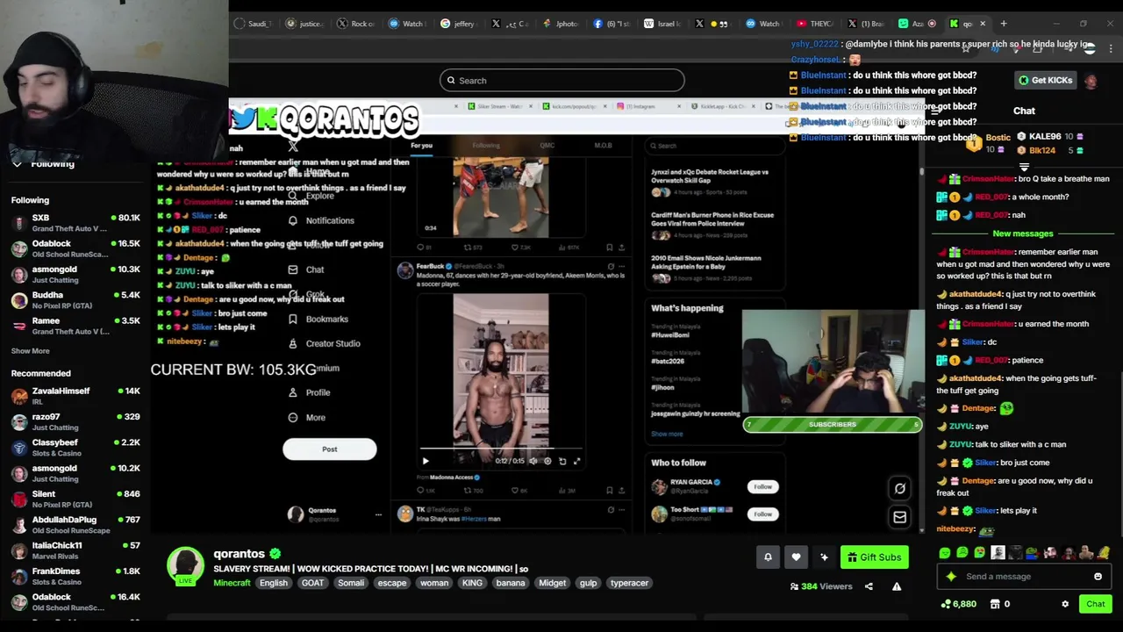Open chat settings gear icon

pos(1065,604)
